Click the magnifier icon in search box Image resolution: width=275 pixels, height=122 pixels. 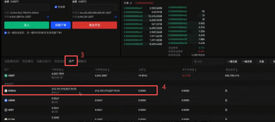[x=195, y=62]
